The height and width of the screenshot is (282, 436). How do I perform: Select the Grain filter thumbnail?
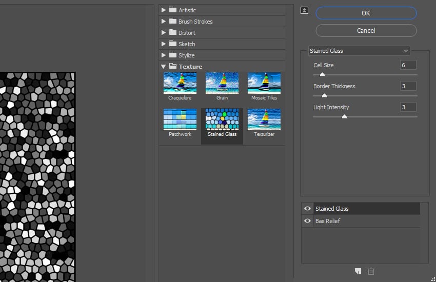click(222, 83)
